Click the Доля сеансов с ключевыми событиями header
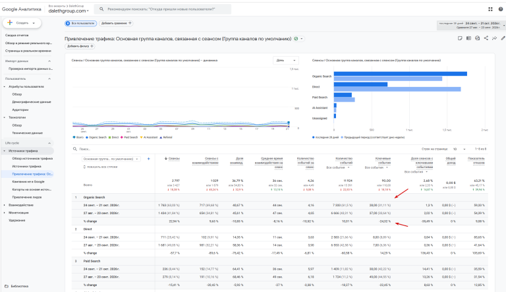Image resolution: width=506 pixels, height=292 pixels. pyautogui.click(x=422, y=163)
